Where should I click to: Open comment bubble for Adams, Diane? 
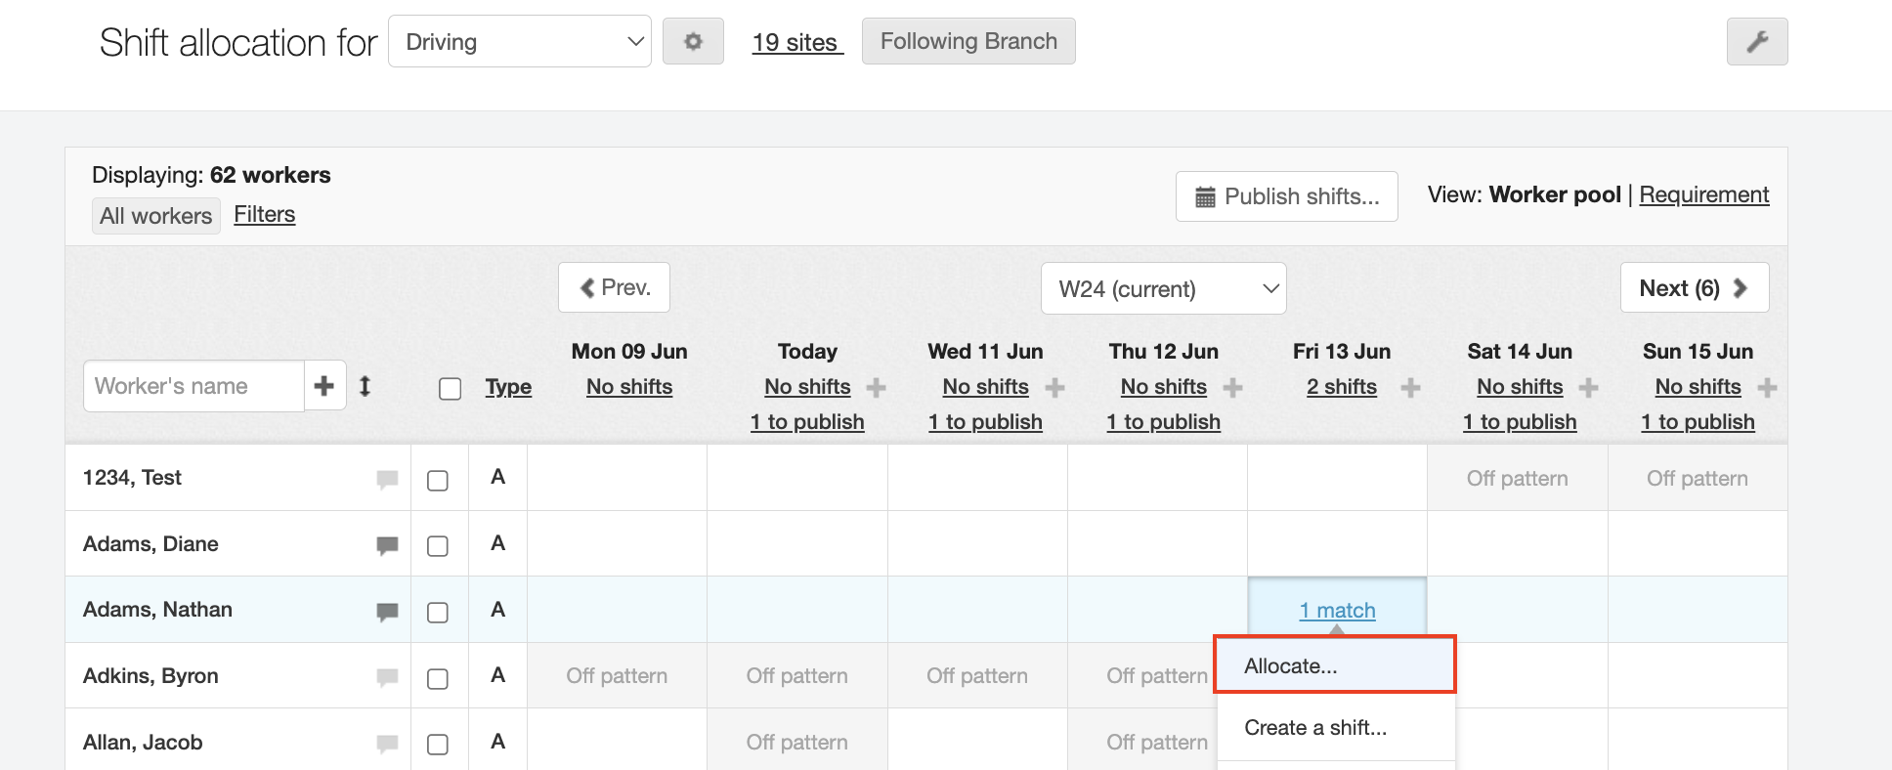[x=387, y=545]
